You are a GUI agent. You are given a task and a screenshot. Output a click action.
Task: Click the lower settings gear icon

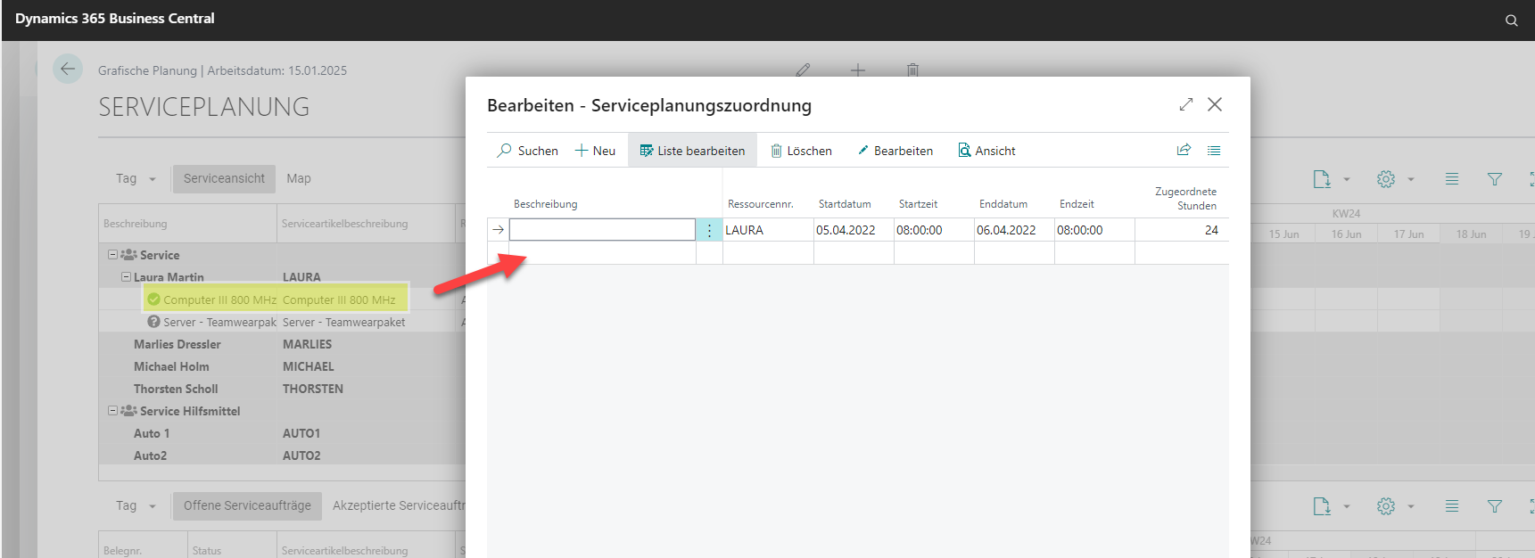pos(1385,506)
